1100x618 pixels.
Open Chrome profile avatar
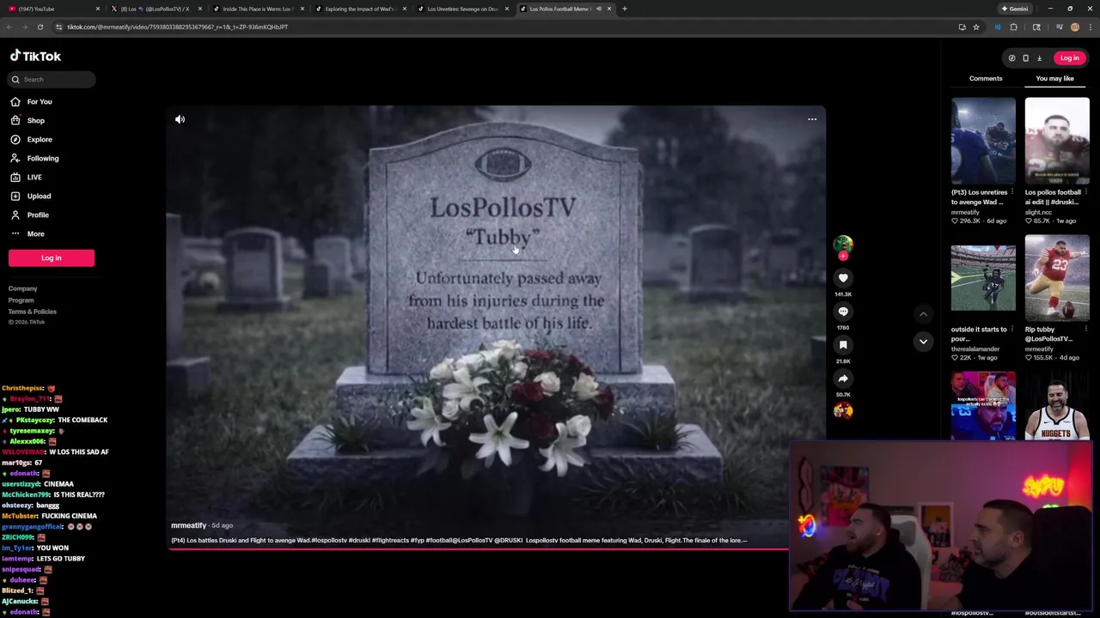tap(1074, 27)
